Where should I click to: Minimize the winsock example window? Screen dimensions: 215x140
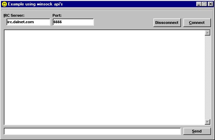199,4
